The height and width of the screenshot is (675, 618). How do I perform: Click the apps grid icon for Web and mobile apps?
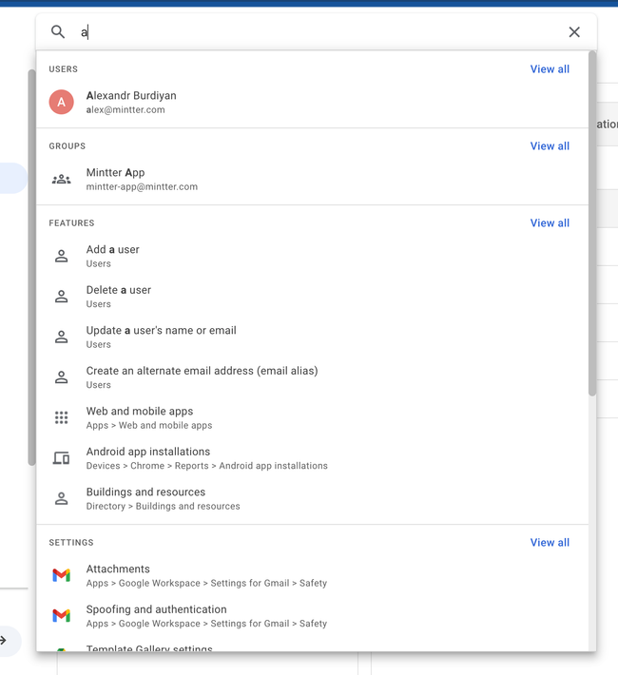(62, 418)
